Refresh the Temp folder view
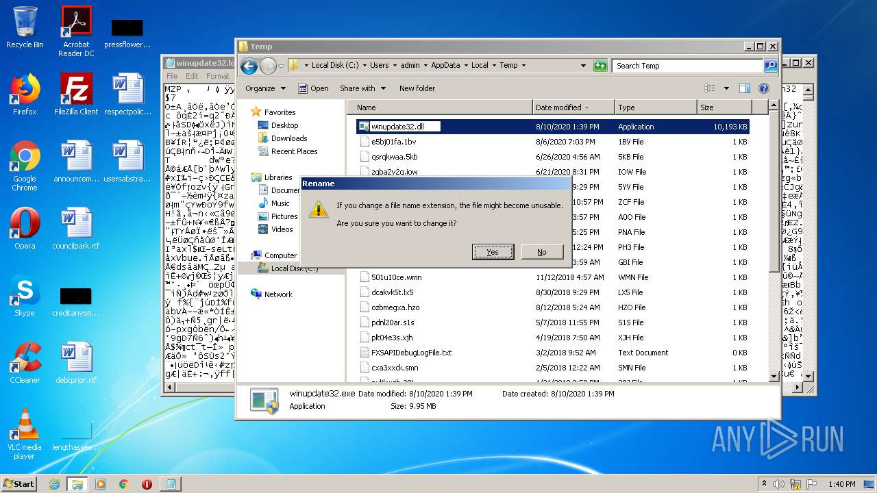The height and width of the screenshot is (493, 877). pyautogui.click(x=600, y=66)
